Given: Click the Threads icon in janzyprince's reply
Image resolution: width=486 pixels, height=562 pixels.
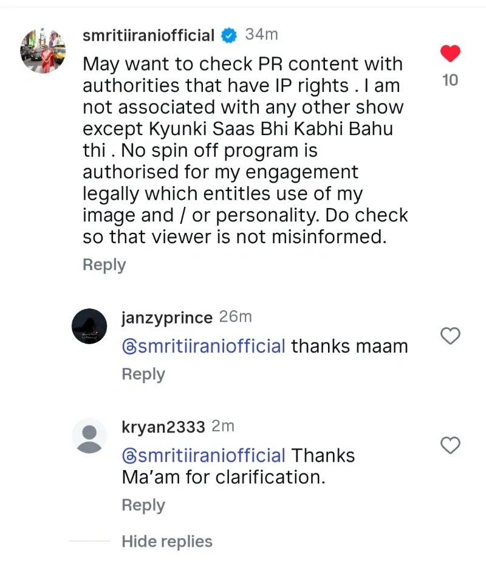Looking at the screenshot, I should pos(129,347).
